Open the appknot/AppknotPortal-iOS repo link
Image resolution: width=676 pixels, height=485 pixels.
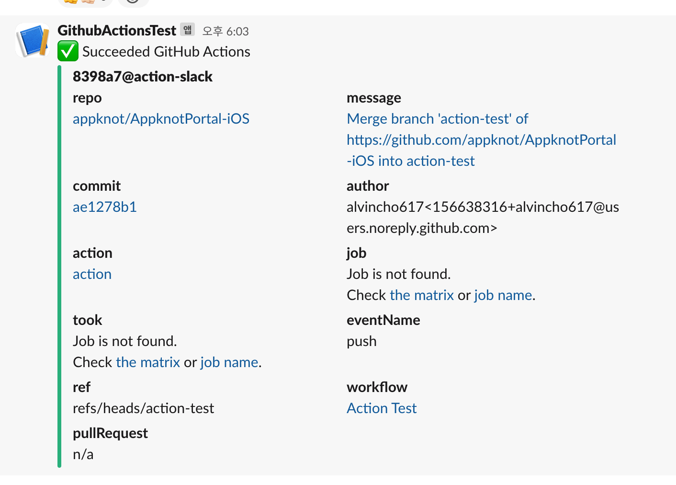tap(161, 119)
